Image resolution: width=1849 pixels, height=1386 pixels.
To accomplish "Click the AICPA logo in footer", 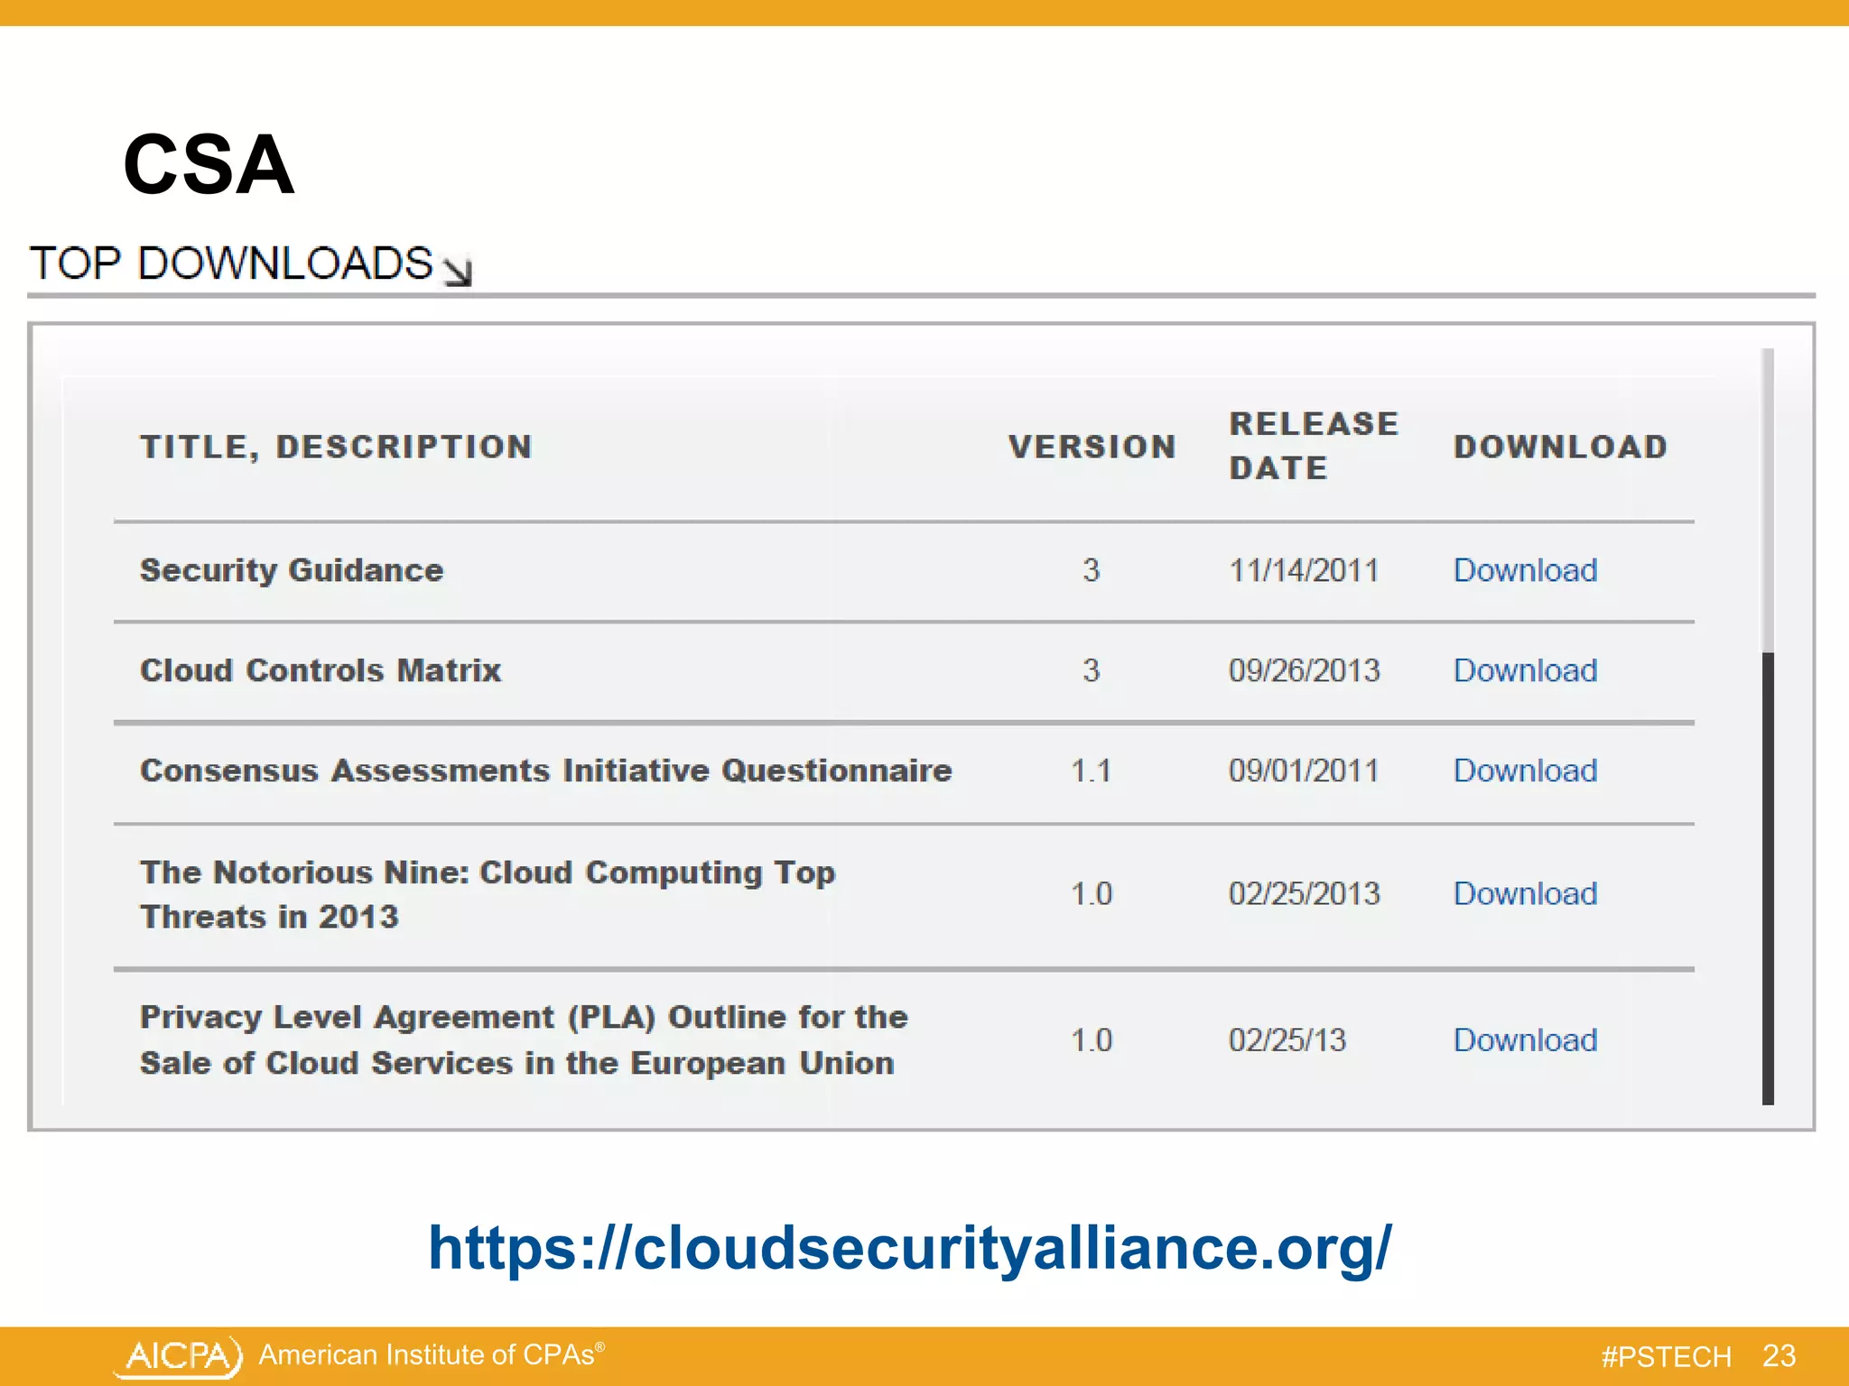I will [179, 1356].
